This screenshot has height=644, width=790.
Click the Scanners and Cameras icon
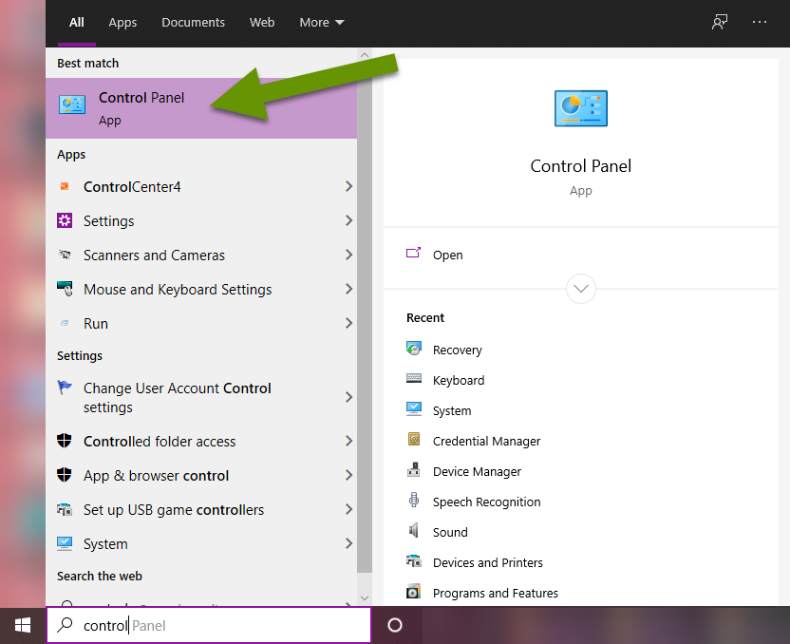pyautogui.click(x=65, y=255)
